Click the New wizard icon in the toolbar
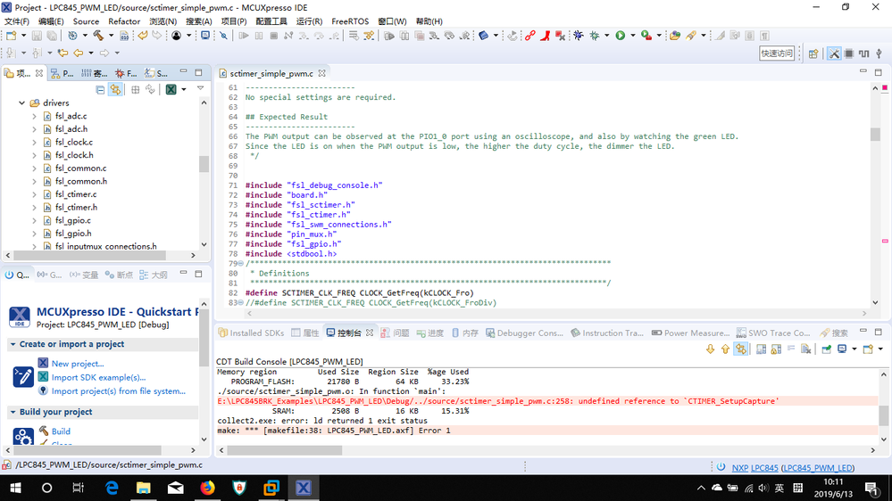The image size is (892, 501). [x=12, y=36]
